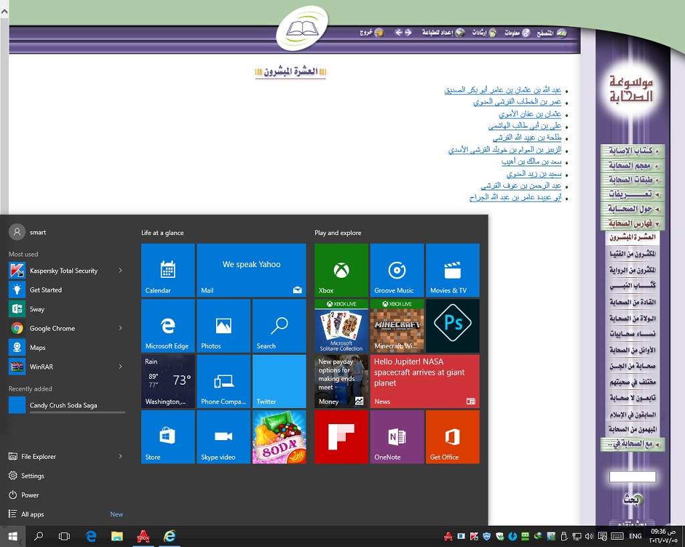
Task: Open Internet Explorer on the taskbar
Action: pyautogui.click(x=169, y=536)
